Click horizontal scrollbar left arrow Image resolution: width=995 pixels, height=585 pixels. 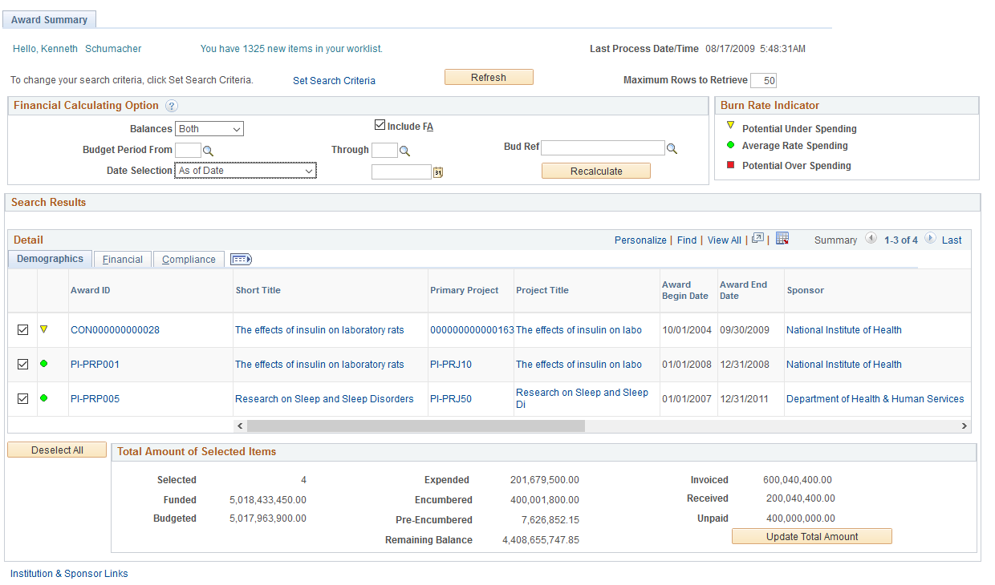click(239, 426)
